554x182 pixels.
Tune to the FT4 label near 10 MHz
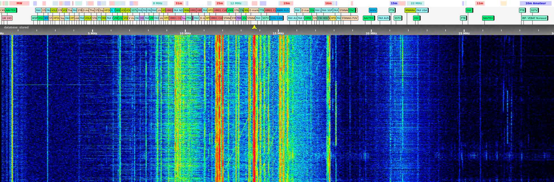pos(189,18)
